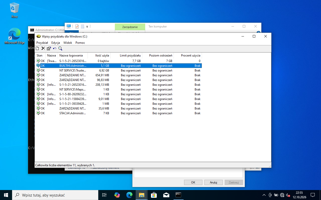The width and height of the screenshot is (321, 200).
Task: Create a new quota entry via toolbar icon
Action: click(x=37, y=48)
